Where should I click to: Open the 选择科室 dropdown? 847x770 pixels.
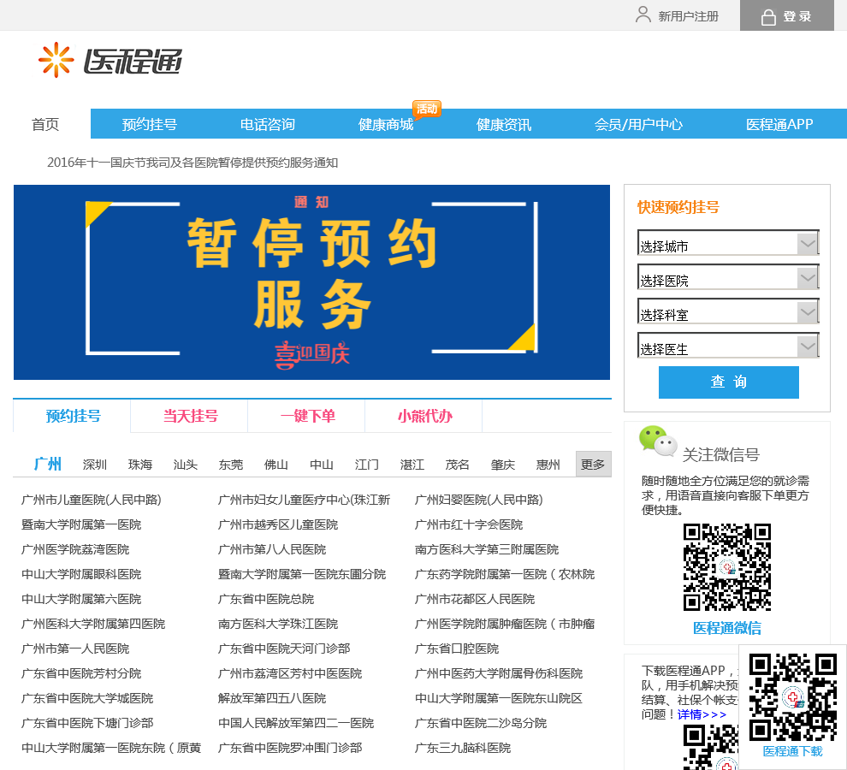[728, 311]
